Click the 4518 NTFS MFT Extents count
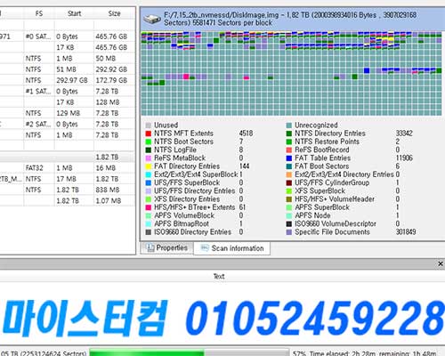Screen dimensions: 445x356 click(x=246, y=133)
